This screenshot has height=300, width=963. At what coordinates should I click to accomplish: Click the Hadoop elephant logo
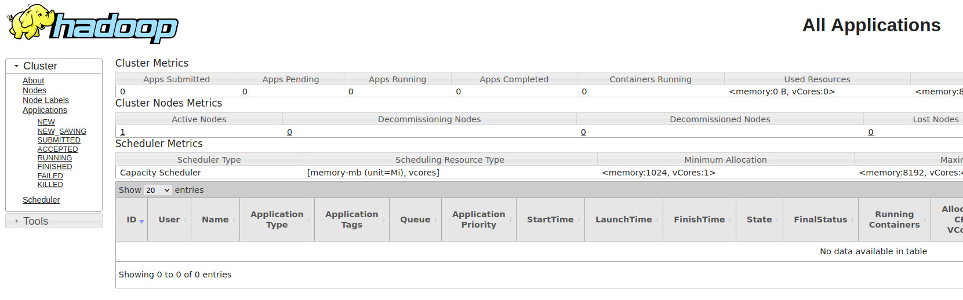[x=93, y=24]
